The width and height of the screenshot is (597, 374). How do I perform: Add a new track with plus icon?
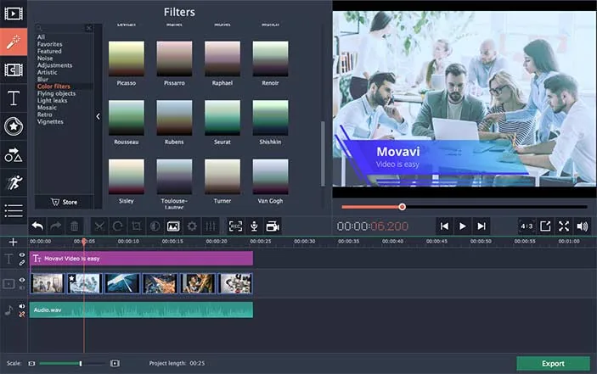click(13, 242)
